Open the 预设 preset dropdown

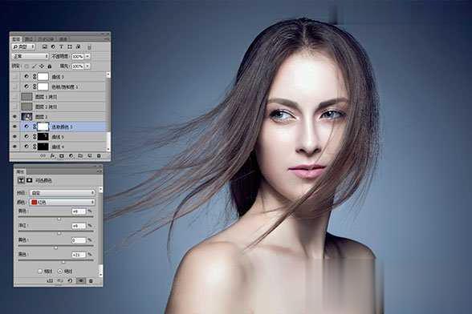point(63,192)
